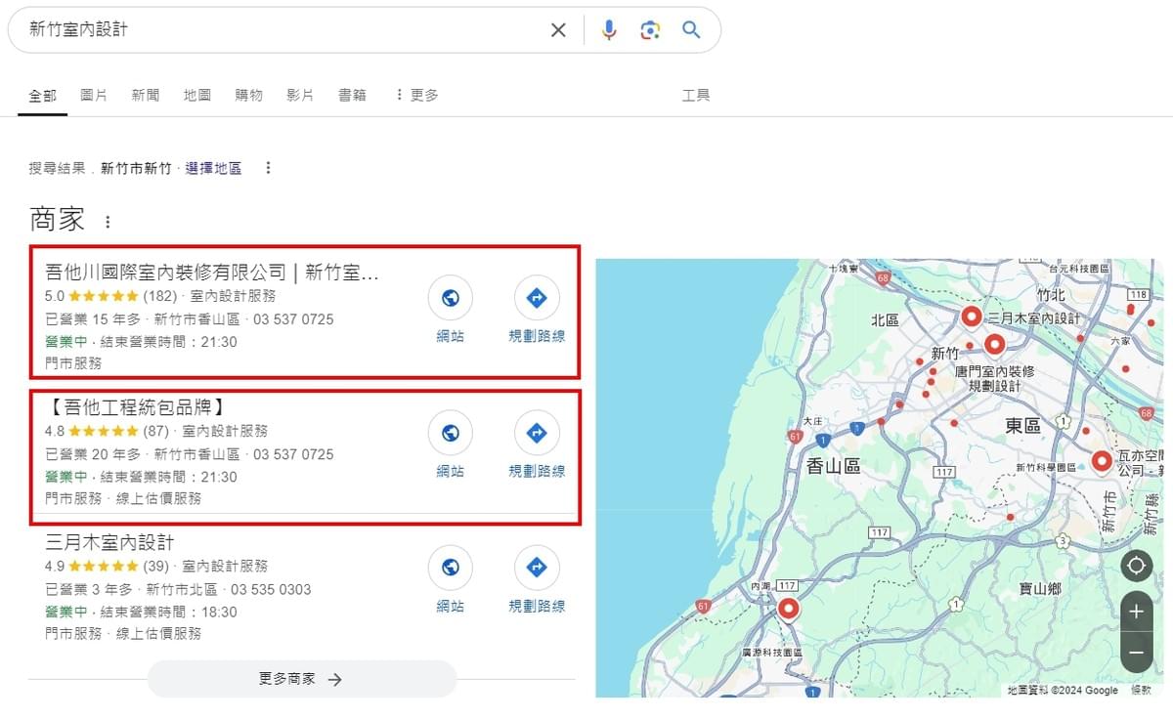The image size is (1173, 719).
Task: Switch to the 地圖 tab
Action: [197, 95]
